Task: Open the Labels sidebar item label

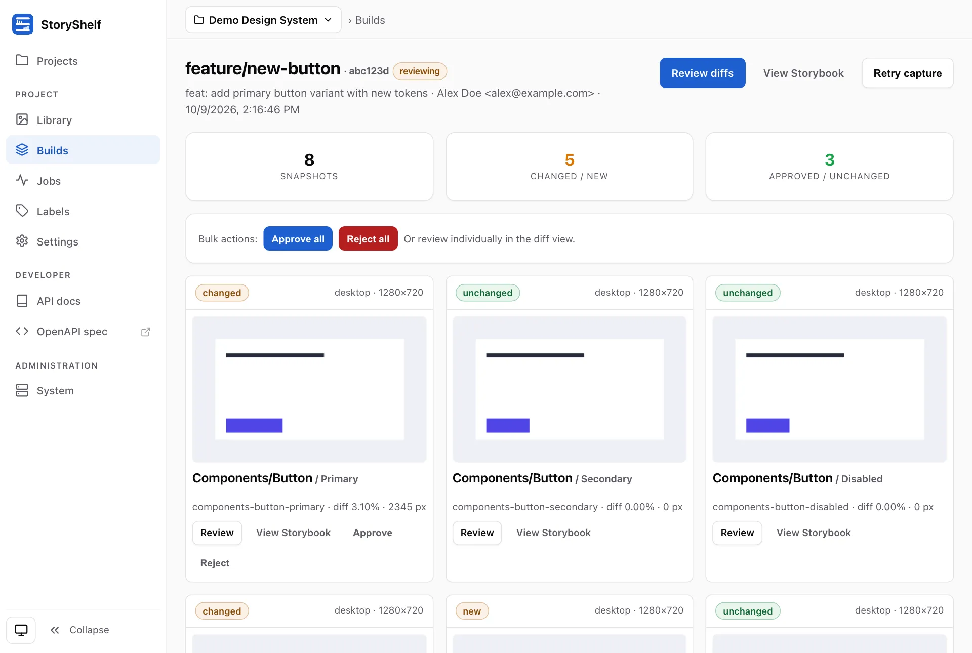Action: [x=53, y=211]
